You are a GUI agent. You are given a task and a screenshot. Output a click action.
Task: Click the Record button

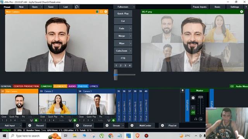(x=40, y=125)
